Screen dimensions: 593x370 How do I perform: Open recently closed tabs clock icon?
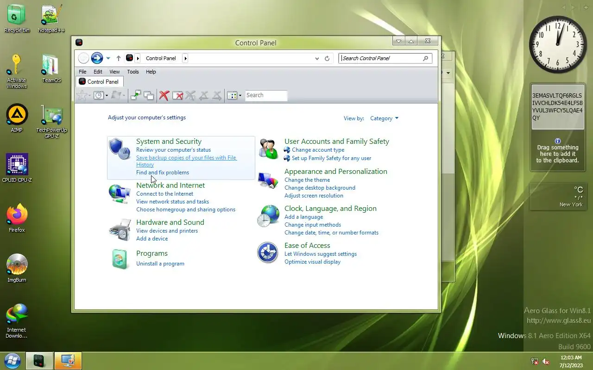click(98, 95)
